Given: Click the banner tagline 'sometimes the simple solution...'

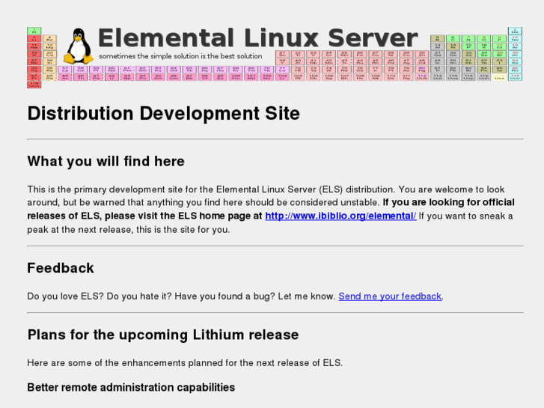Looking at the screenshot, I should coord(180,56).
